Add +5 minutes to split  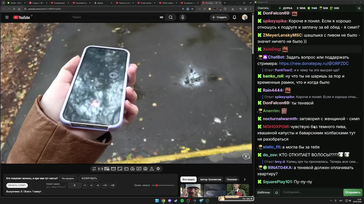98,186
